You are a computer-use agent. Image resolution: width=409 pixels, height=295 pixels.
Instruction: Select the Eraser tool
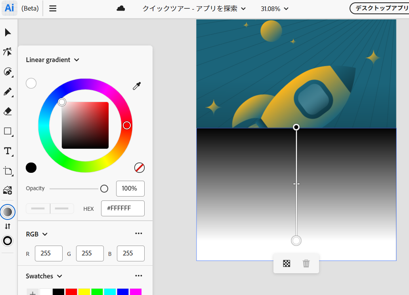(x=8, y=111)
